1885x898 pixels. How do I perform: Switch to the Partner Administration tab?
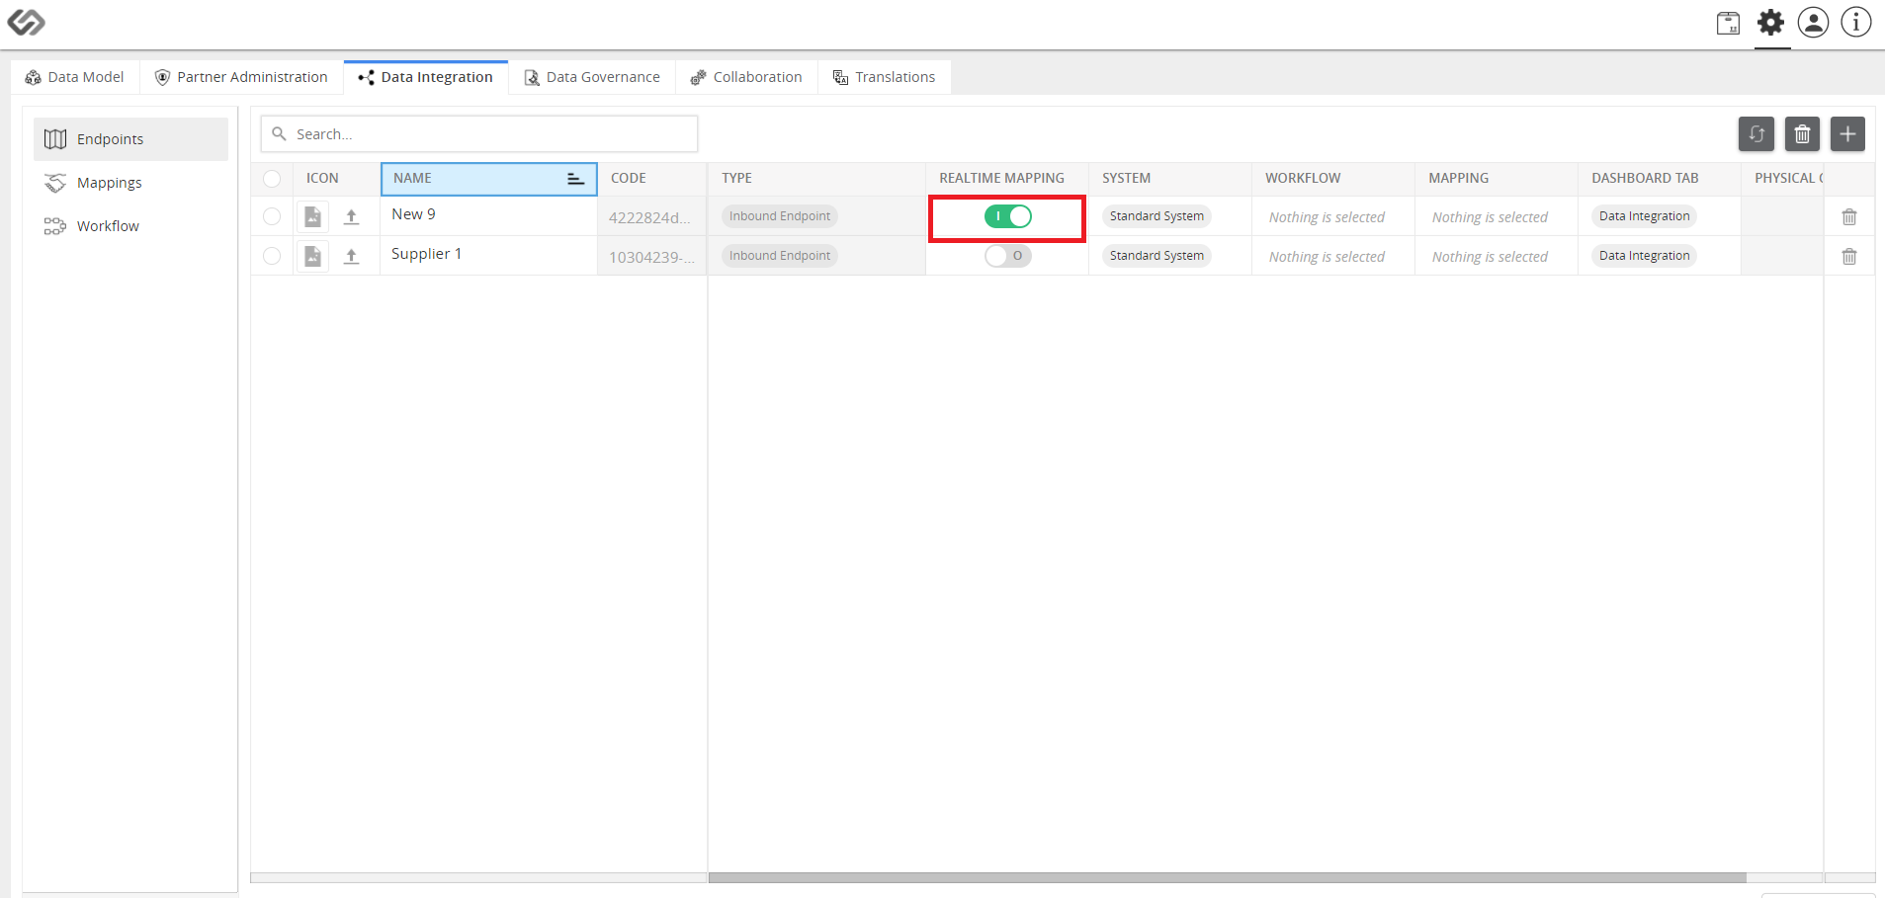point(242,77)
